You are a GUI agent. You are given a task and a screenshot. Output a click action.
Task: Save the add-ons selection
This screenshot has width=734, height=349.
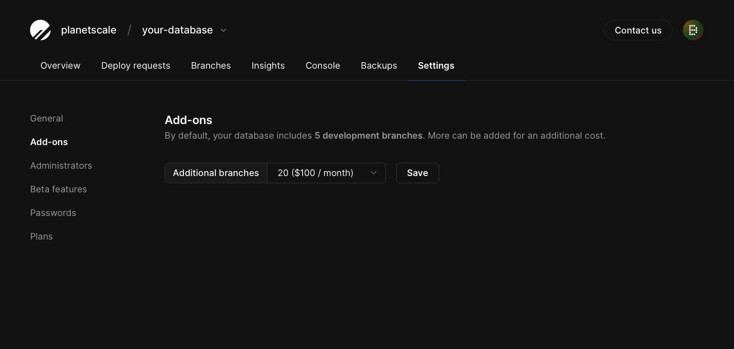(x=417, y=173)
